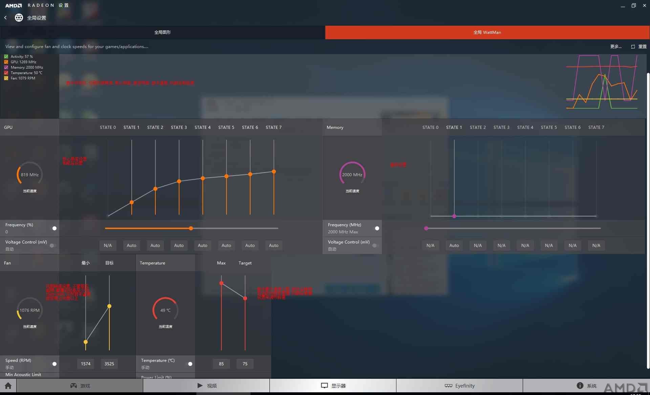Click the 1076 RPM fan gauge

(30, 310)
